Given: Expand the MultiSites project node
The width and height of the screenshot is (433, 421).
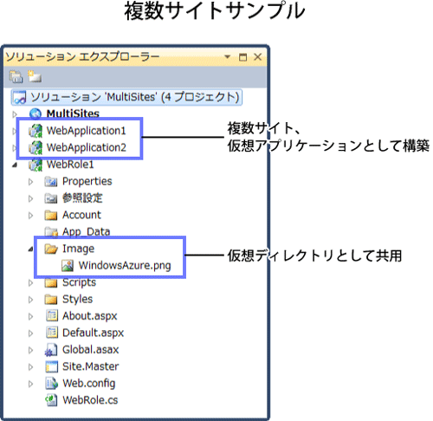Looking at the screenshot, I should (x=15, y=114).
